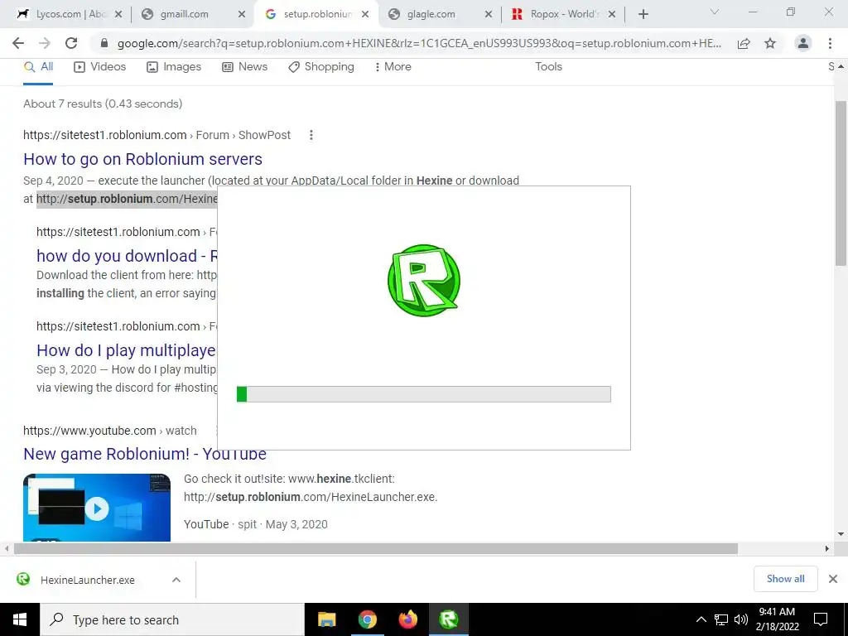Reload the current page
The width and height of the screenshot is (848, 636).
click(71, 43)
